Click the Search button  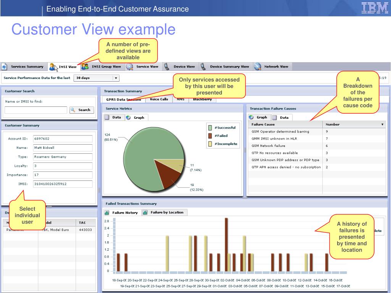[82, 110]
